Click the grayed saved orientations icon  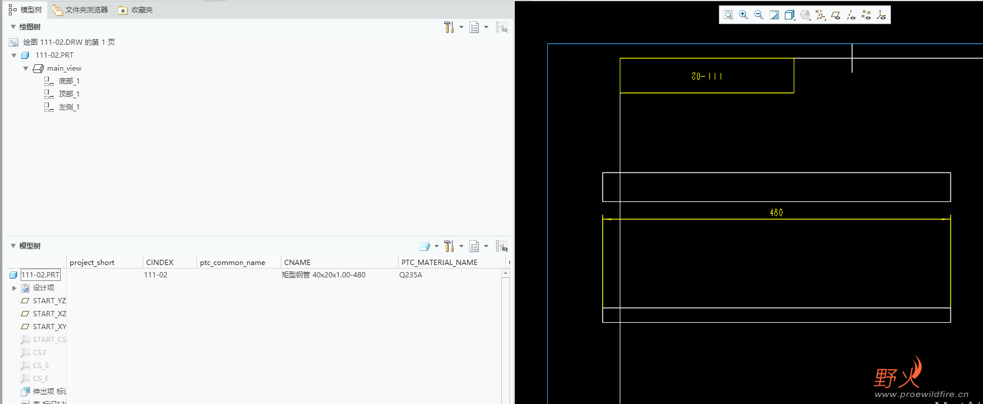coord(805,15)
